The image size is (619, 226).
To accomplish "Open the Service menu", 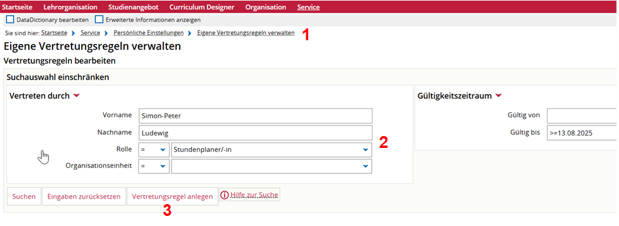I will coord(308,7).
